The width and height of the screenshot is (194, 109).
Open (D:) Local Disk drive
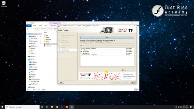click(35, 81)
